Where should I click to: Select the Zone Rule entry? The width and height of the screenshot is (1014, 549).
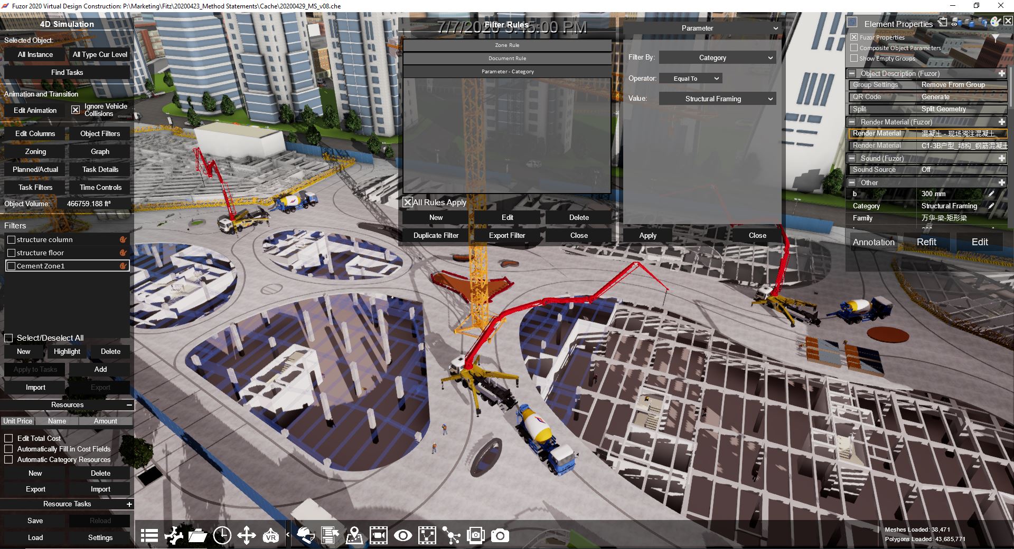click(507, 45)
